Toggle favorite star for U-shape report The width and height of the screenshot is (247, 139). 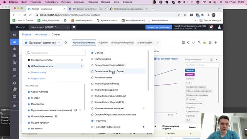coord(92,53)
